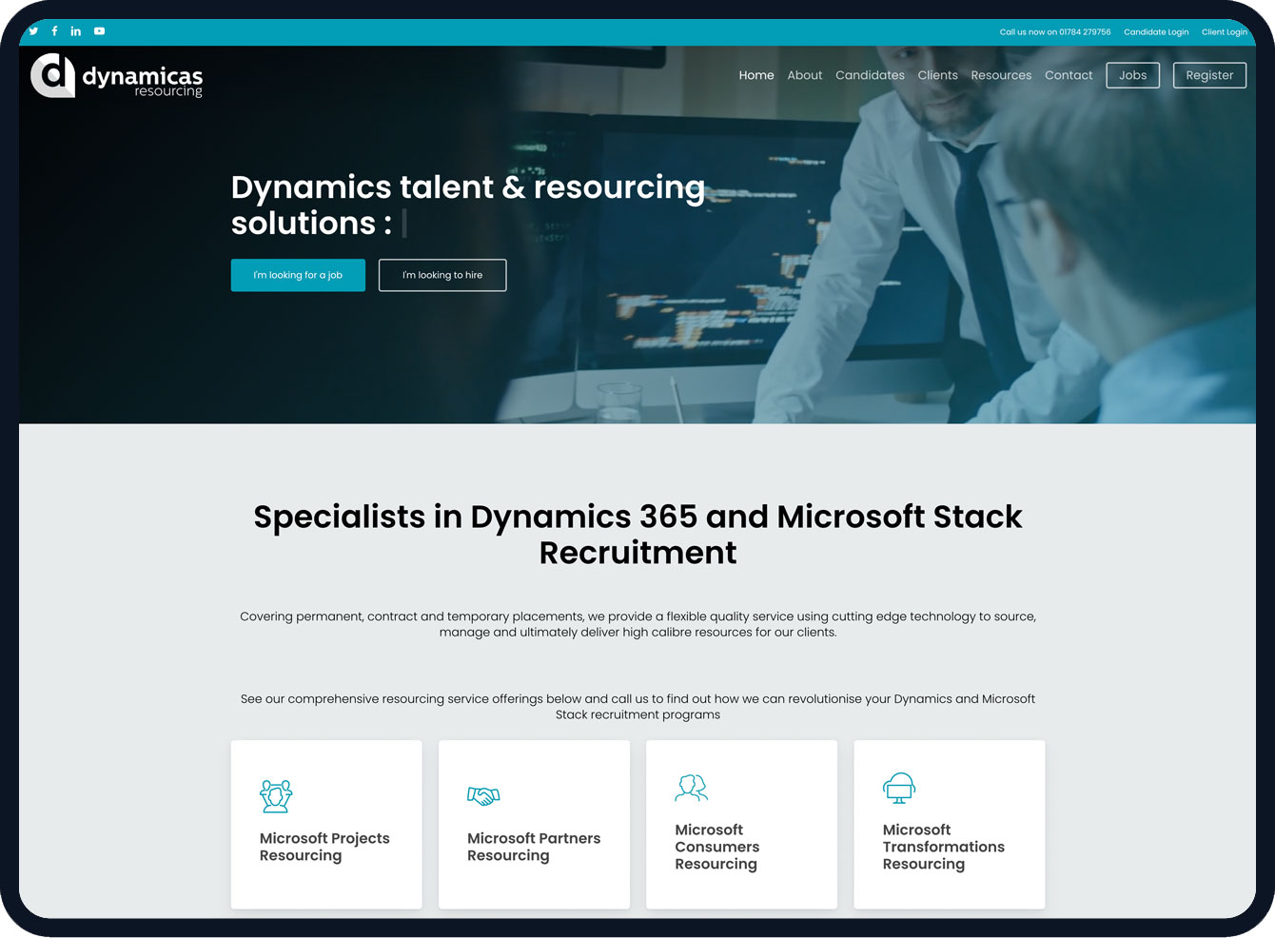The image size is (1275, 938).
Task: Open the Microsoft Partners Resourcing card
Action: (534, 825)
